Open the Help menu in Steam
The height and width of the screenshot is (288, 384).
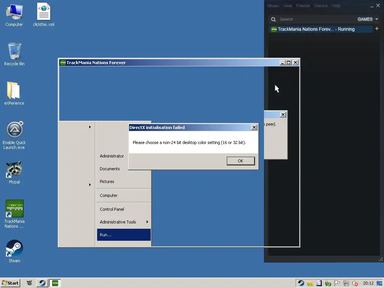tap(336, 6)
